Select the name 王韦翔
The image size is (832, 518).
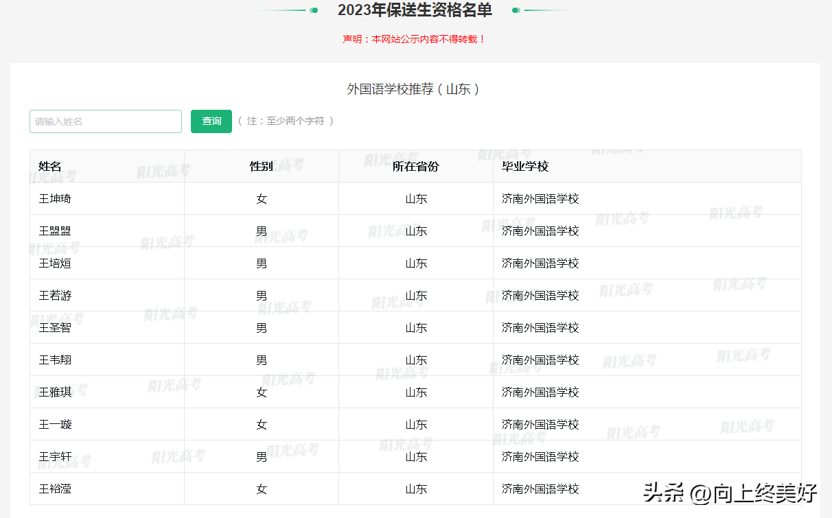(55, 360)
